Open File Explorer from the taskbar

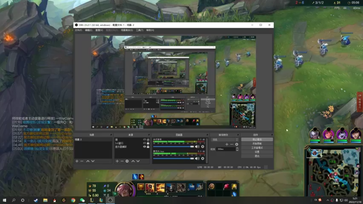point(45,200)
